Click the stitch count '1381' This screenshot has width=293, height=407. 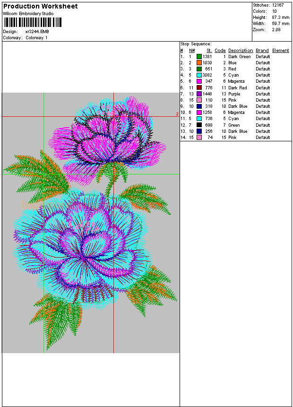[207, 57]
